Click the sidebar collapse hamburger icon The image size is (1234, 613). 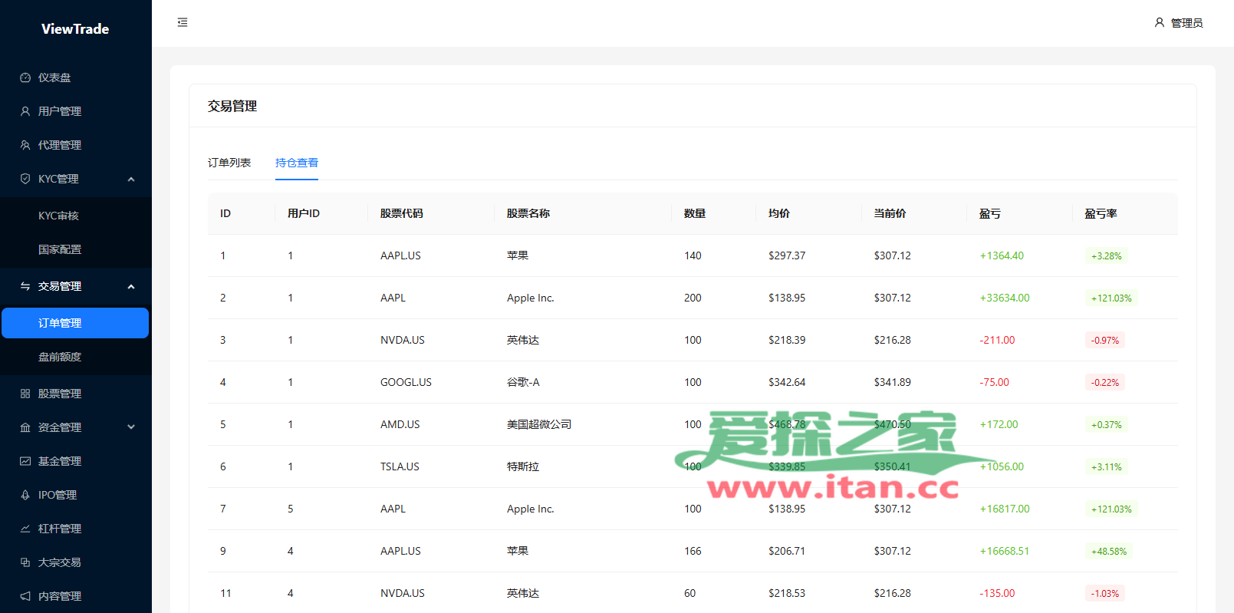tap(183, 22)
